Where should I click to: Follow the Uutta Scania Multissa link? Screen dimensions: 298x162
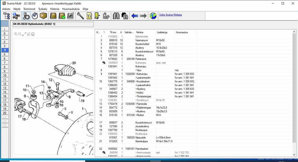point(170,15)
